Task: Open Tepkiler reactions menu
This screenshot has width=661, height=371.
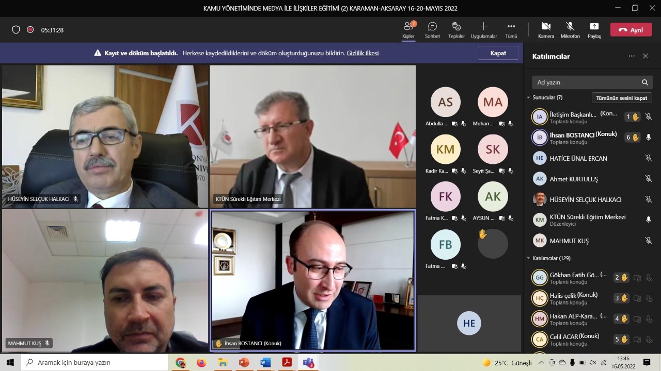Action: [456, 29]
